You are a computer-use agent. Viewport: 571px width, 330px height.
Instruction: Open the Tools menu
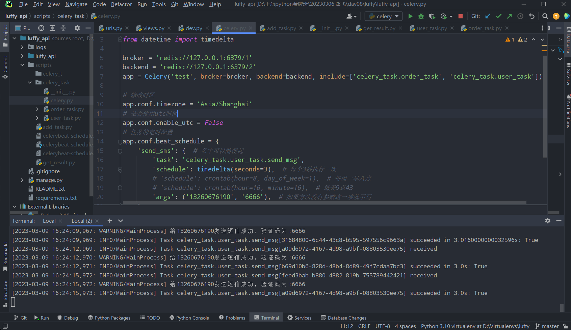159,4
